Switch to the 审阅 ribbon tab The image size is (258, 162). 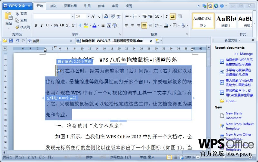click(x=115, y=6)
